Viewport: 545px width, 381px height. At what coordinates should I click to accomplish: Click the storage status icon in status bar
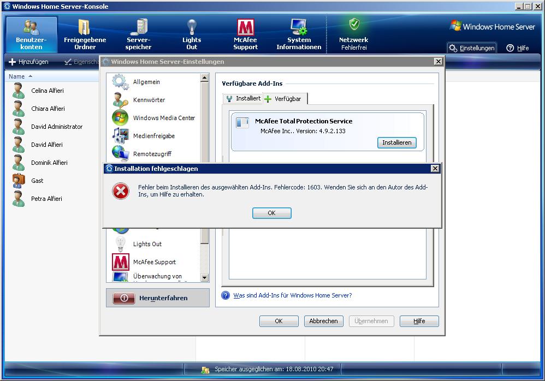tap(205, 370)
